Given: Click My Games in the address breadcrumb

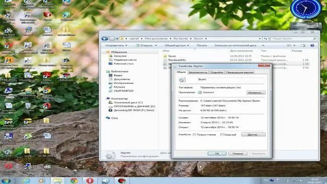Looking at the screenshot, I should pos(181,39).
